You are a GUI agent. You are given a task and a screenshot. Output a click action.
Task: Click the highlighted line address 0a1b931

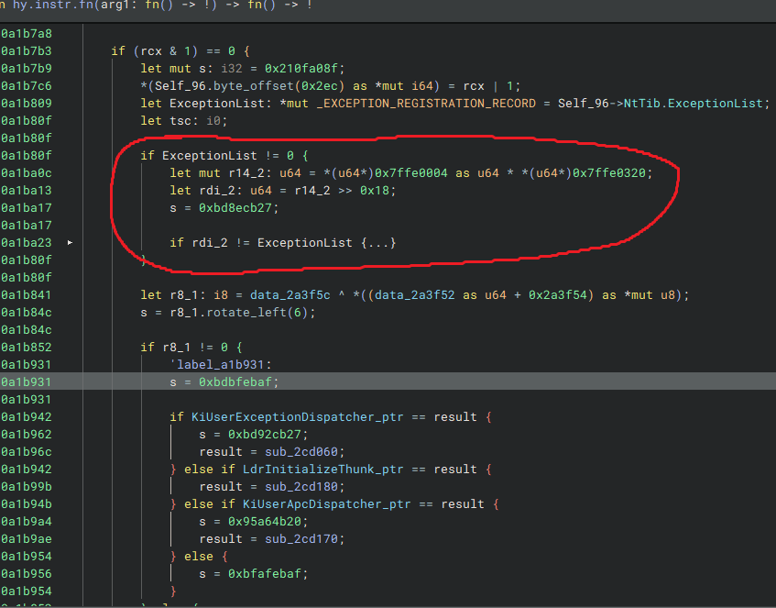pos(27,382)
